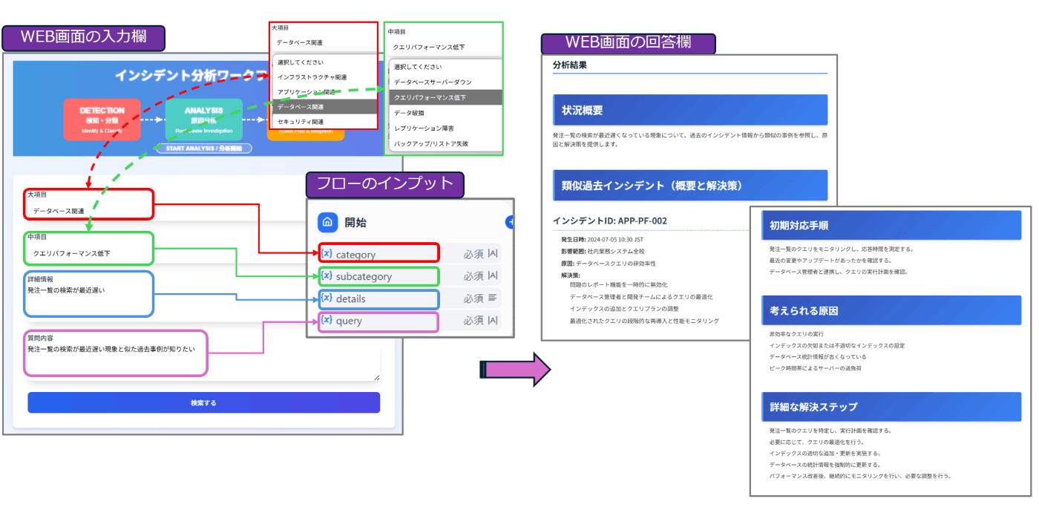This screenshot has height=516, width=1039.
Task: Choose アプリケーション関連 from the 大項目 list
Action: (x=324, y=92)
